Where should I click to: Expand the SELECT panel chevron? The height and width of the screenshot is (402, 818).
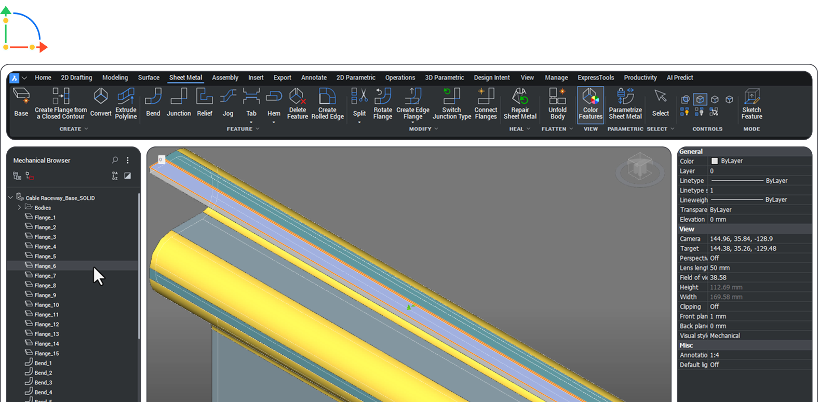tap(673, 129)
